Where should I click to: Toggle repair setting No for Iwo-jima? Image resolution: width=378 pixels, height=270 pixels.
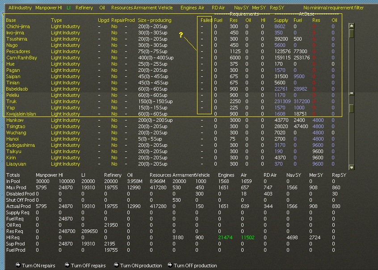click(x=114, y=33)
